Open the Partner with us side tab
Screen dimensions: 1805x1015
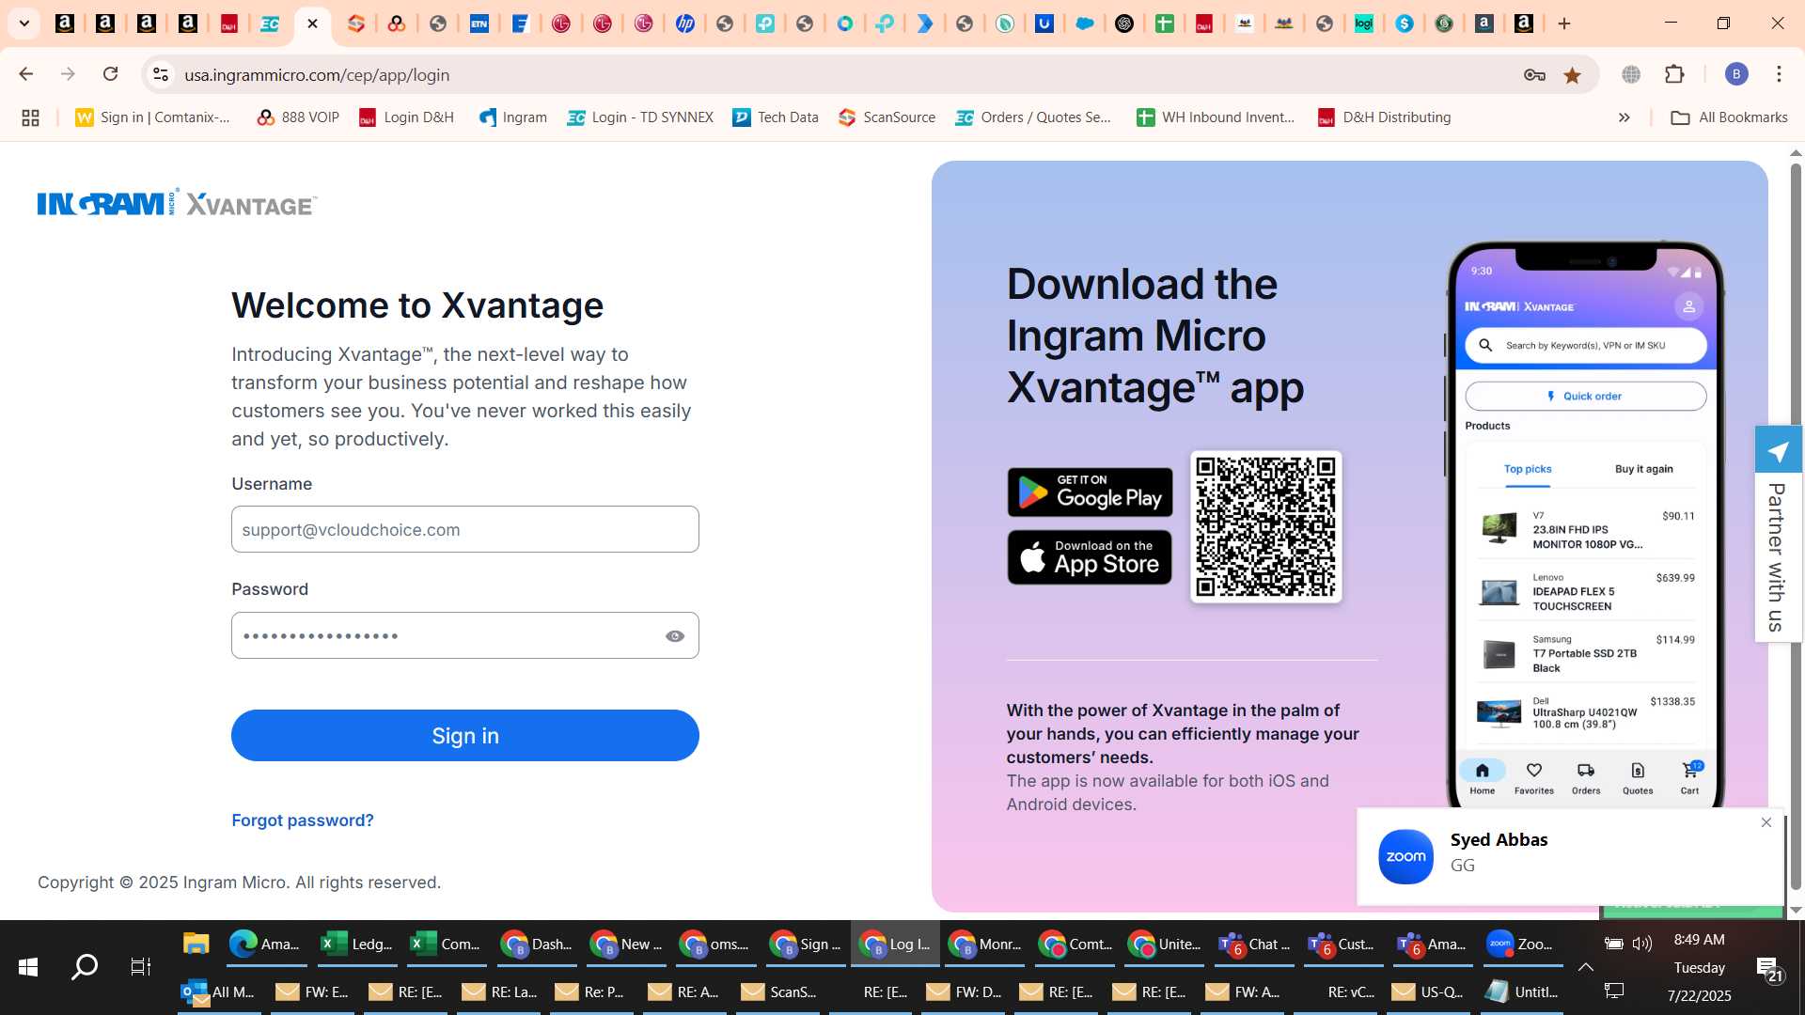[1778, 534]
